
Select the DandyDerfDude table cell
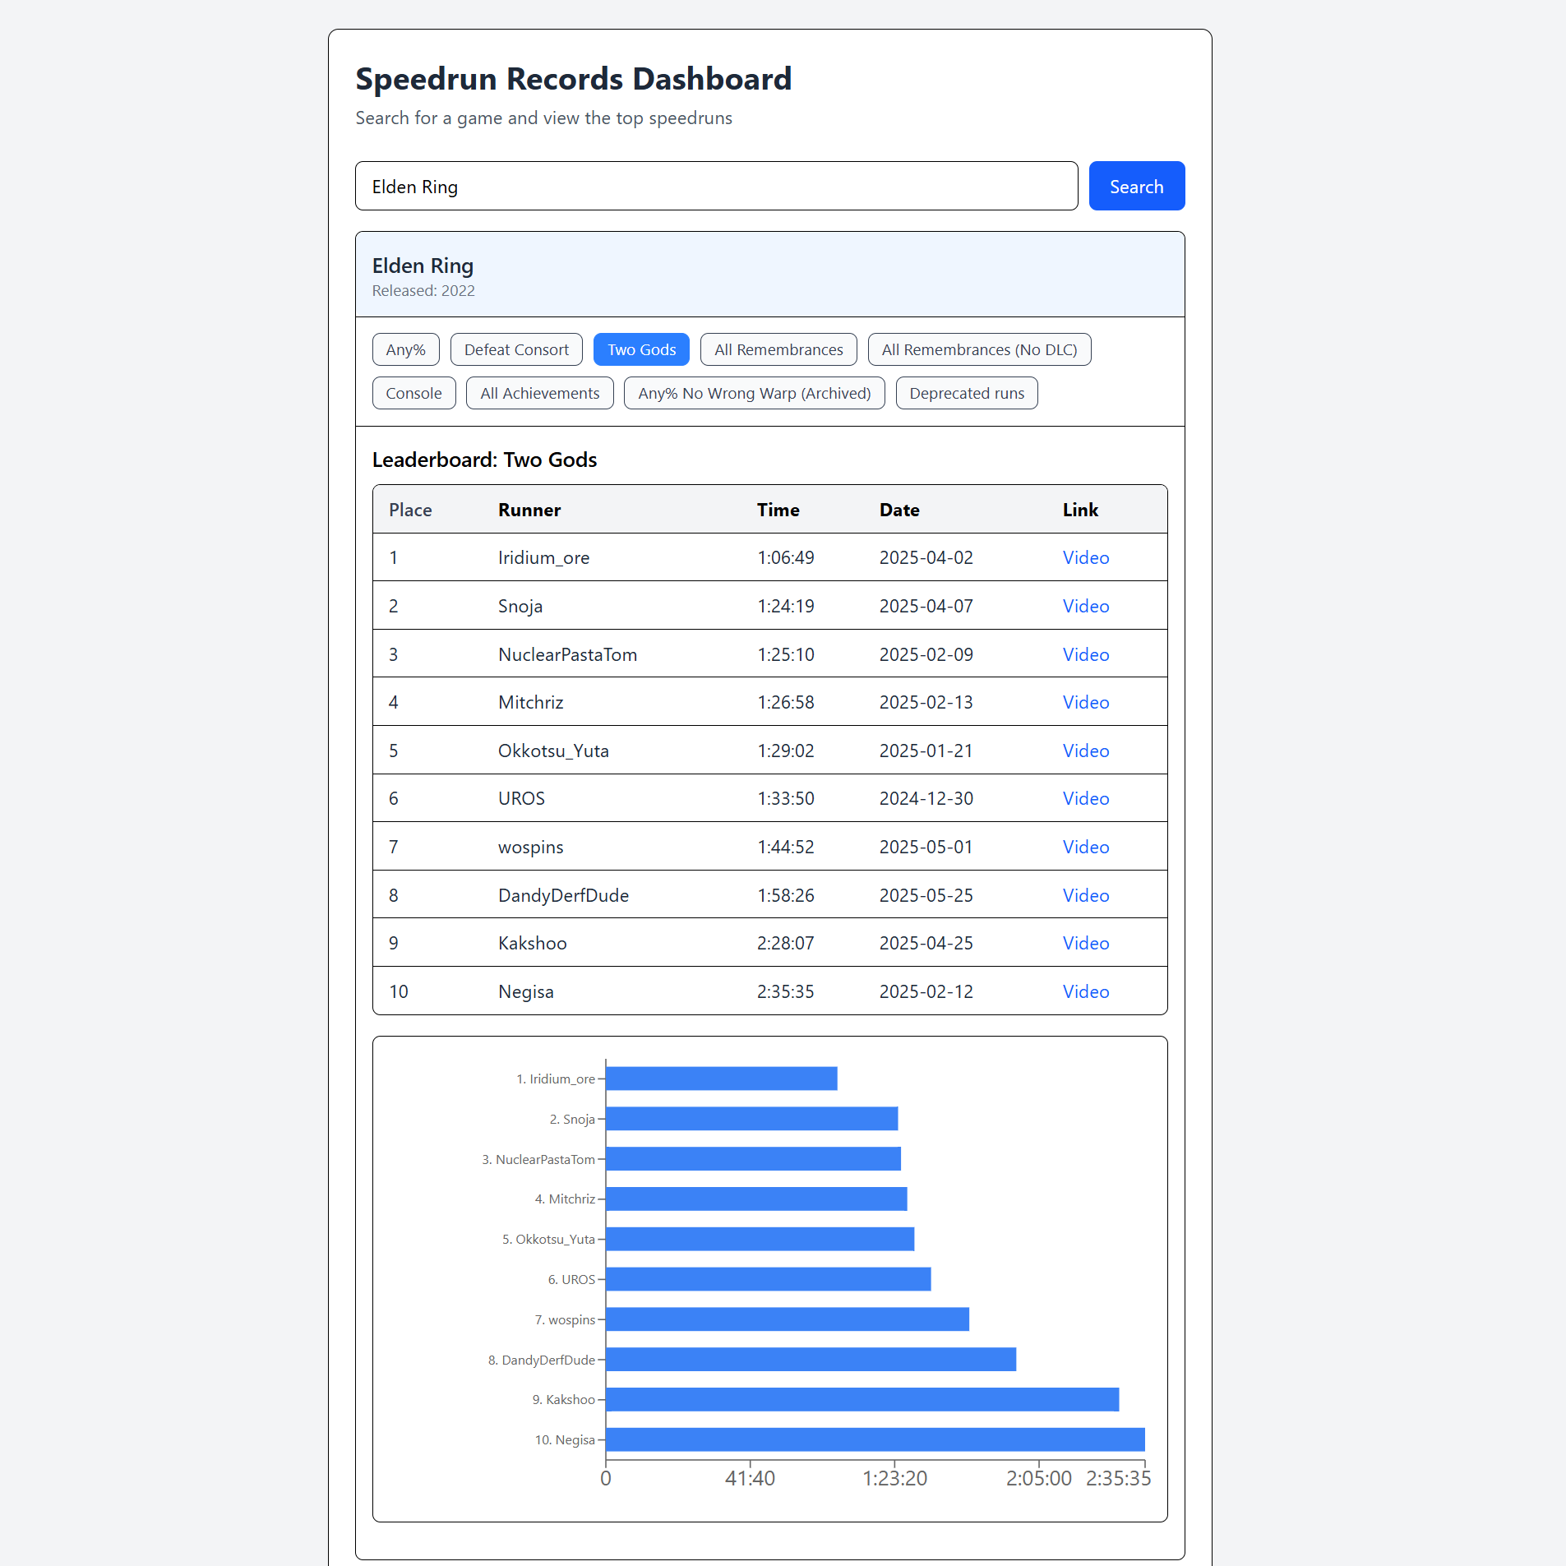[563, 895]
